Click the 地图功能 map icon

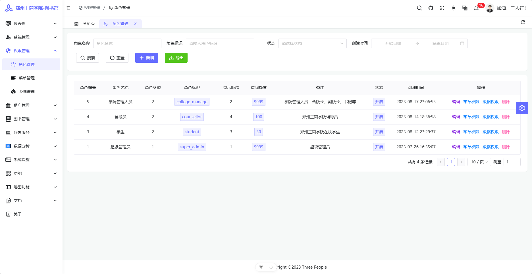coord(8,187)
